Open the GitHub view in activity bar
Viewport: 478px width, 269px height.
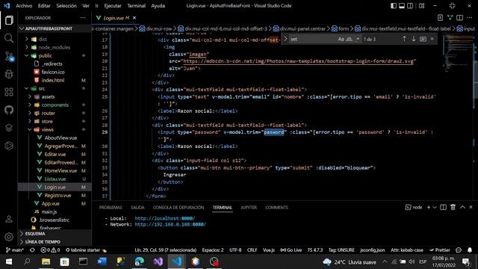[9, 110]
